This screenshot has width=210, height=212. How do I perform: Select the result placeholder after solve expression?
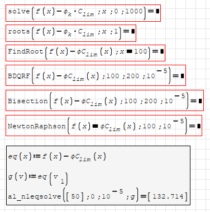[x=157, y=12]
